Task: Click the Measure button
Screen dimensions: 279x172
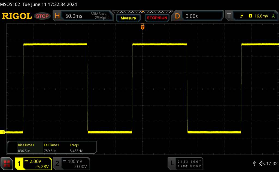Action: 128,18
